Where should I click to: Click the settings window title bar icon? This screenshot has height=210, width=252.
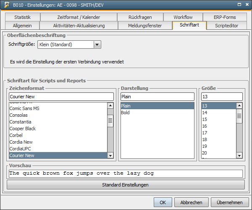[x=7, y=5]
